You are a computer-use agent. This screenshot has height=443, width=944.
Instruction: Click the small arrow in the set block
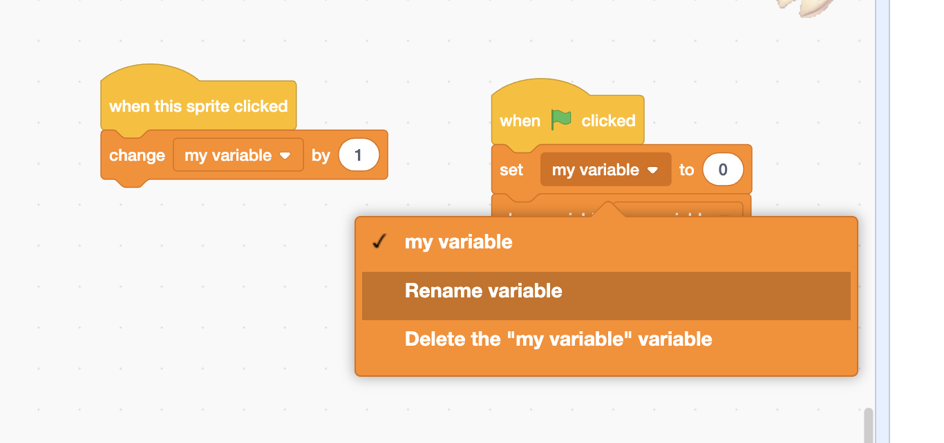coord(652,170)
